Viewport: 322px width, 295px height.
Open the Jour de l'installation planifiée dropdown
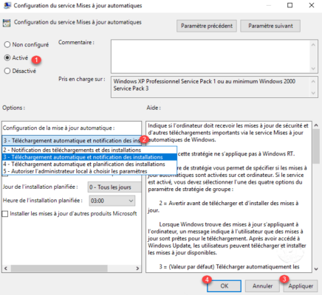[x=114, y=187]
